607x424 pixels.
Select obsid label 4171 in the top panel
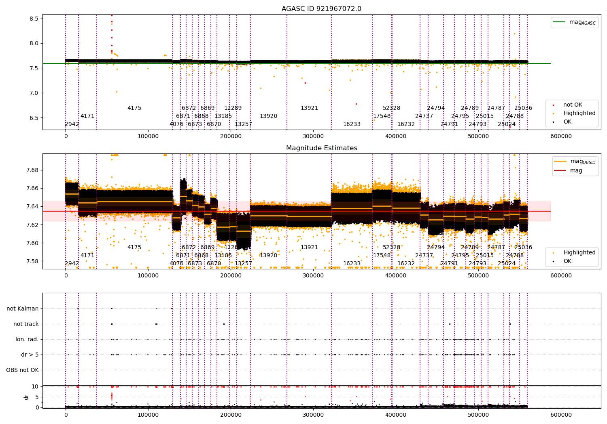pyautogui.click(x=87, y=116)
